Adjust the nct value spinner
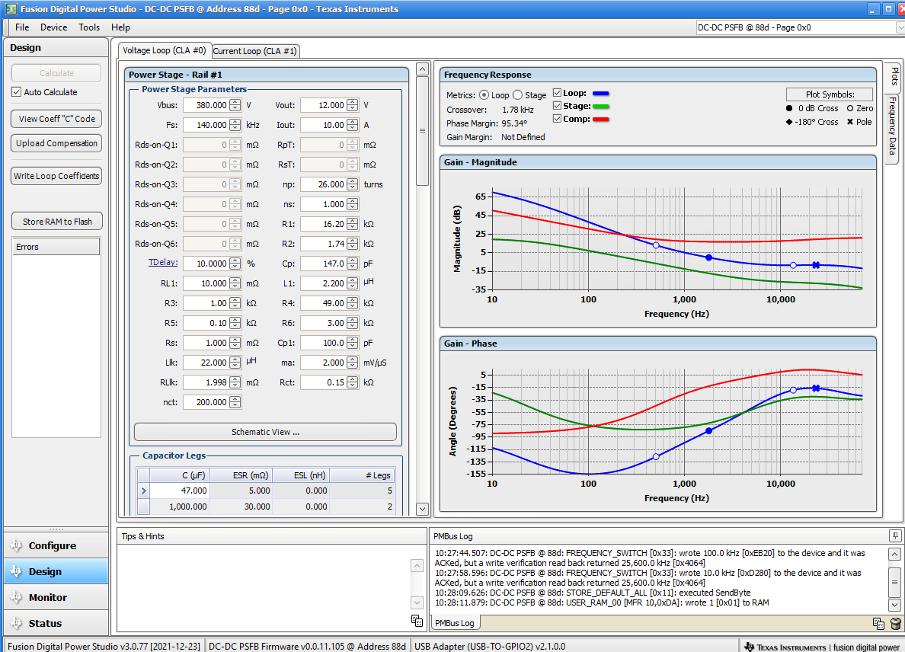This screenshot has width=905, height=652. (235, 402)
